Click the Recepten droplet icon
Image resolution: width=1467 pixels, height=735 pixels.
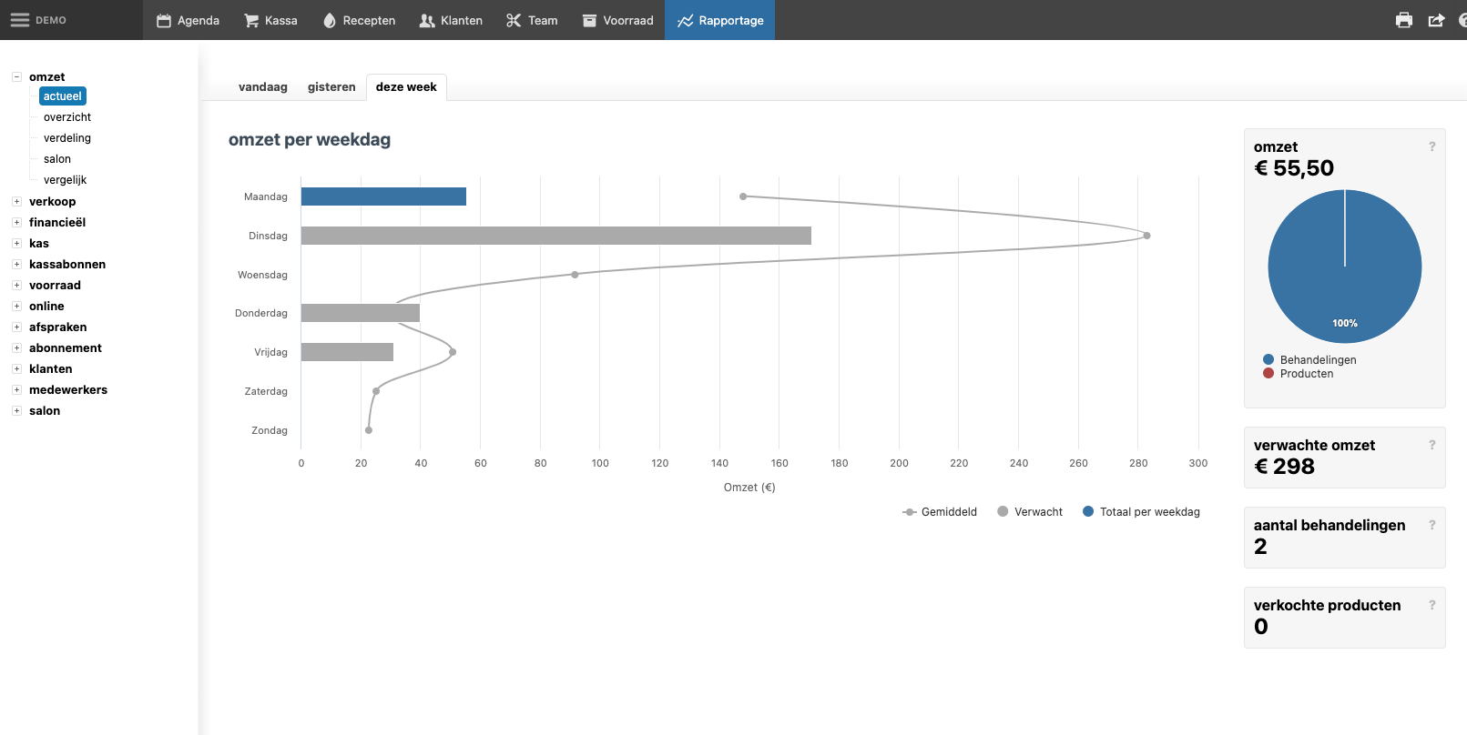pyautogui.click(x=330, y=20)
